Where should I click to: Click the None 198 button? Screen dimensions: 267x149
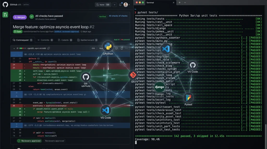pyautogui.click(x=103, y=5)
